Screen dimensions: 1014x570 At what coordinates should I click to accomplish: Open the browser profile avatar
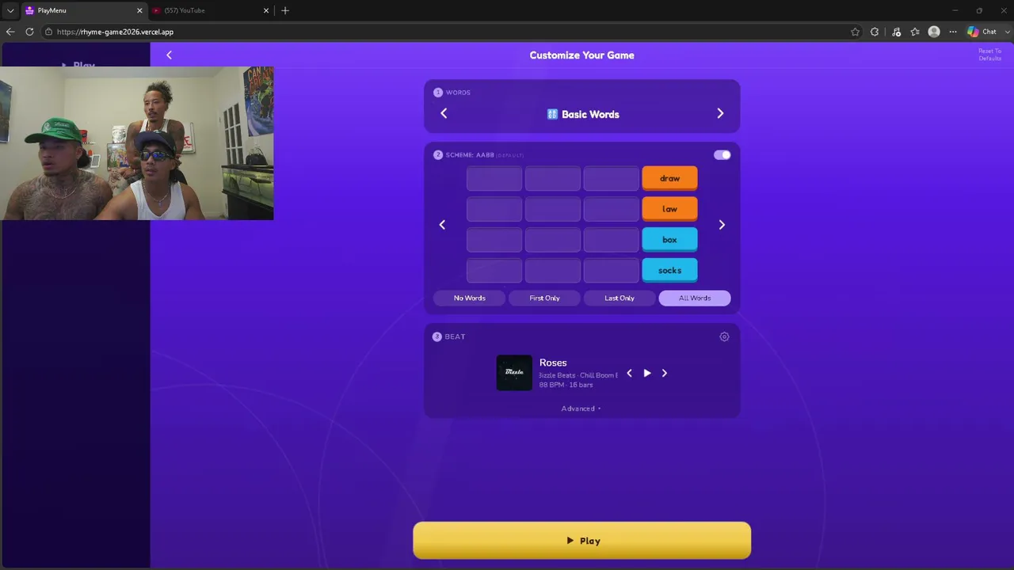pyautogui.click(x=934, y=32)
